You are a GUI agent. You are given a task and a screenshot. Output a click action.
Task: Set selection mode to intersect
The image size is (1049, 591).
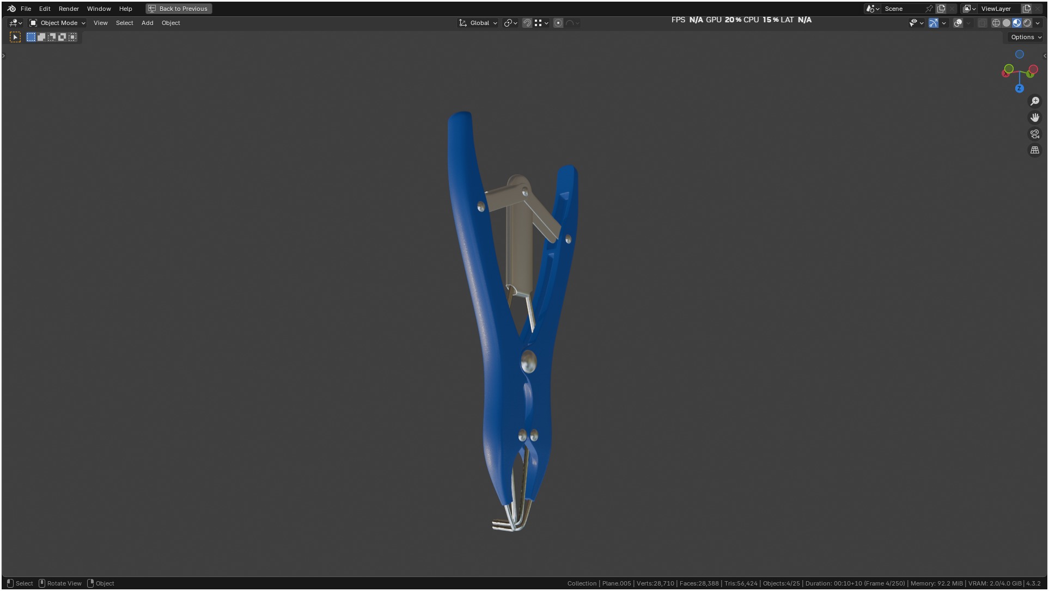pos(72,37)
